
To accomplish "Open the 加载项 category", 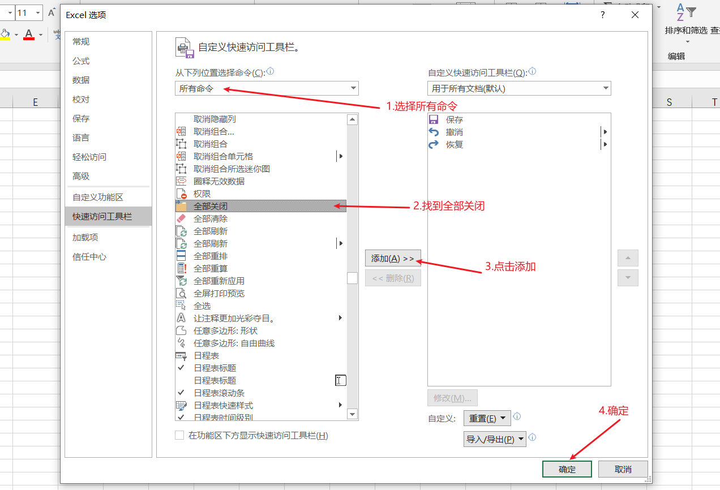I will coord(108,237).
